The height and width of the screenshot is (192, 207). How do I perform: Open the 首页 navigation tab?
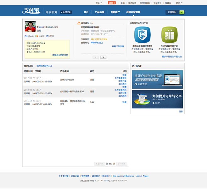click(x=86, y=12)
